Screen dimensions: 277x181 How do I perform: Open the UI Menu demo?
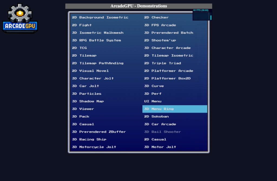pos(153,101)
